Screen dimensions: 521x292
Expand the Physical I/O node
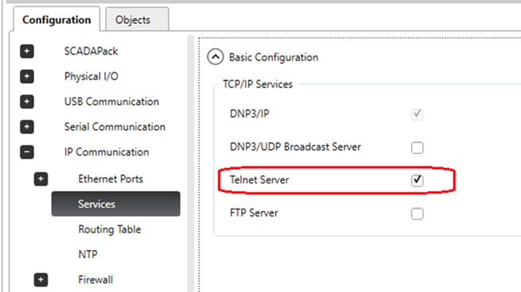pyautogui.click(x=27, y=76)
